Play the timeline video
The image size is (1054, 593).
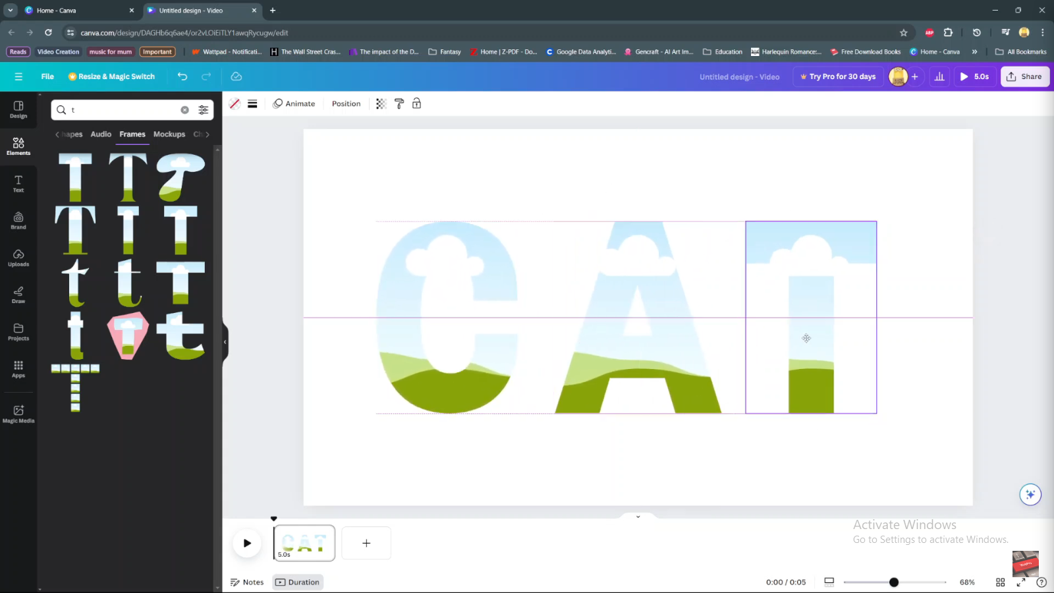[247, 544]
